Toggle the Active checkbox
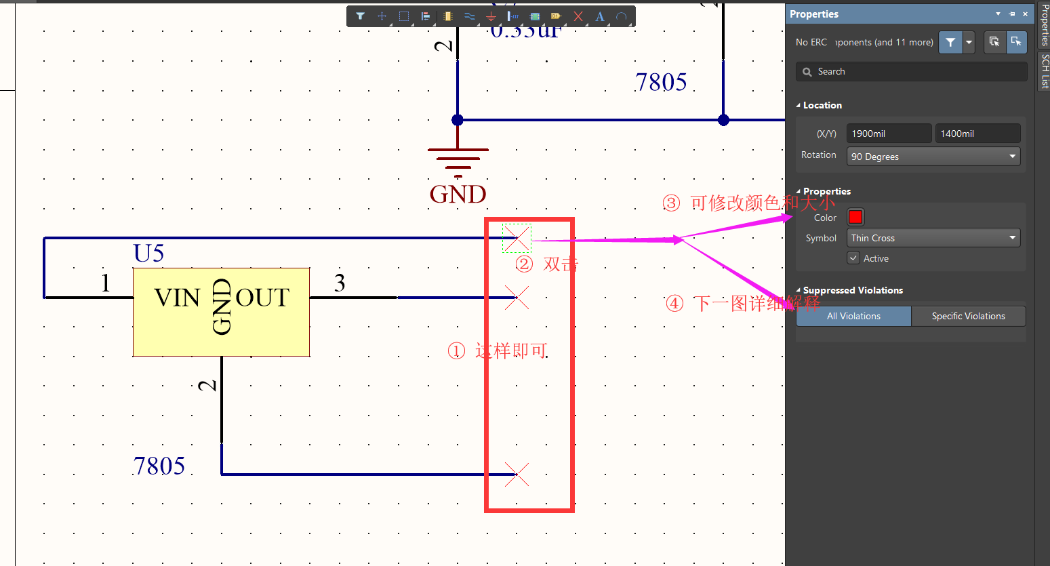 [853, 258]
